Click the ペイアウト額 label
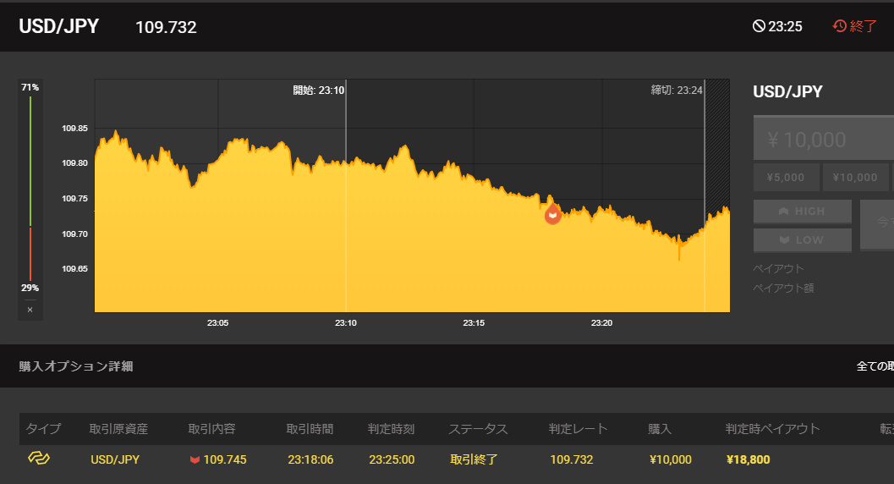The width and height of the screenshot is (894, 484). pos(783,288)
